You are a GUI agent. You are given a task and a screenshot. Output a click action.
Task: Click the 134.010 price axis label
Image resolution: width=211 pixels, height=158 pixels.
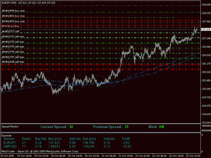pos(206,114)
